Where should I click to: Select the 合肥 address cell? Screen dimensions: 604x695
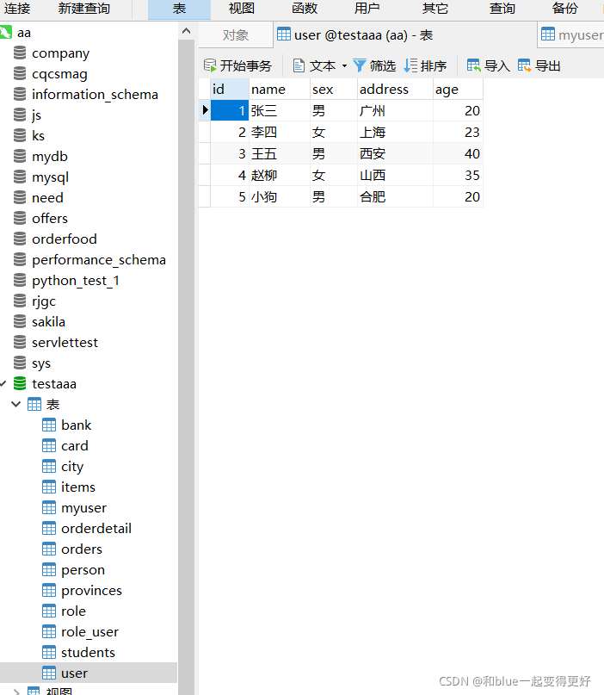coord(395,197)
